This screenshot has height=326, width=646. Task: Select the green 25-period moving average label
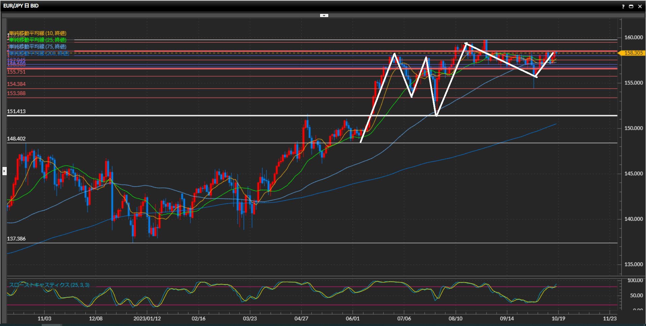38,40
